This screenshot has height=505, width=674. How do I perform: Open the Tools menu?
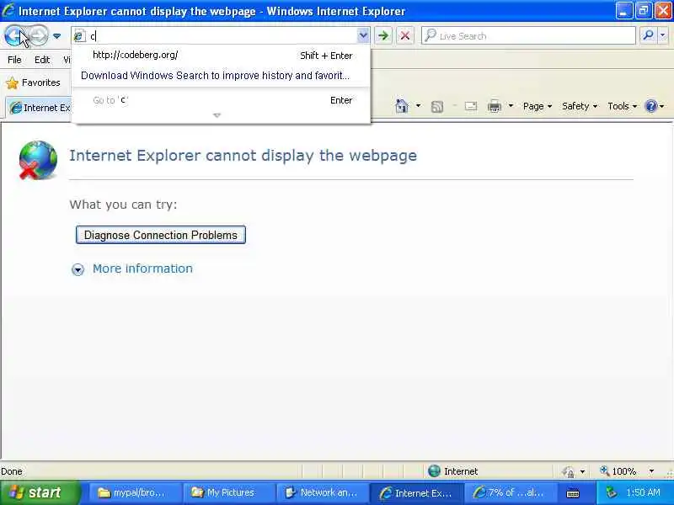[622, 106]
